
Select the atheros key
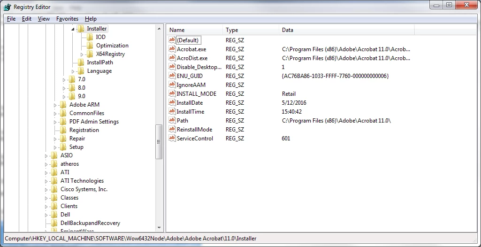(x=69, y=164)
